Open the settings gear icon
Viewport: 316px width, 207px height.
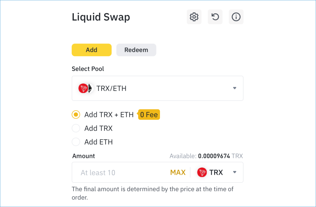click(x=194, y=17)
